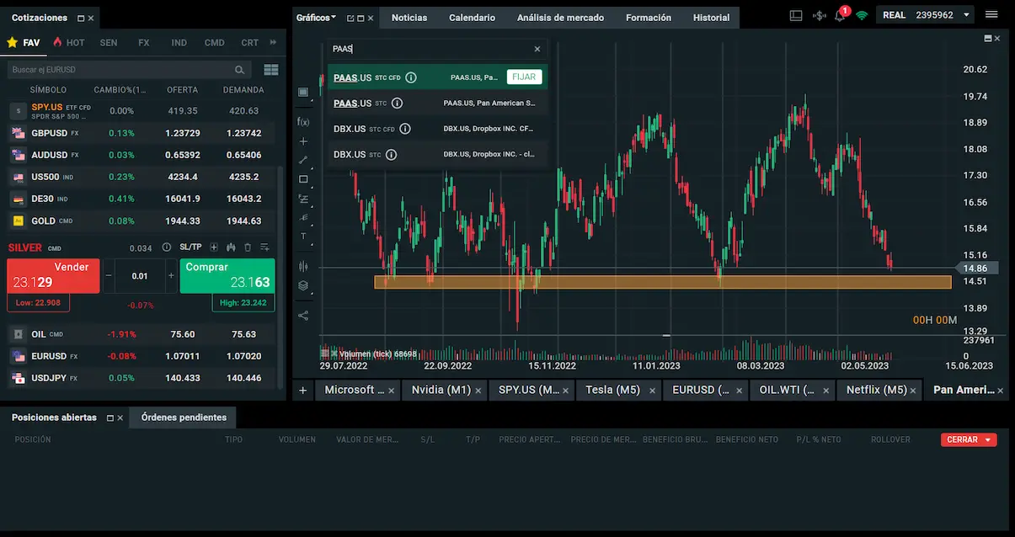Toggle the quotes grid view

coord(270,70)
